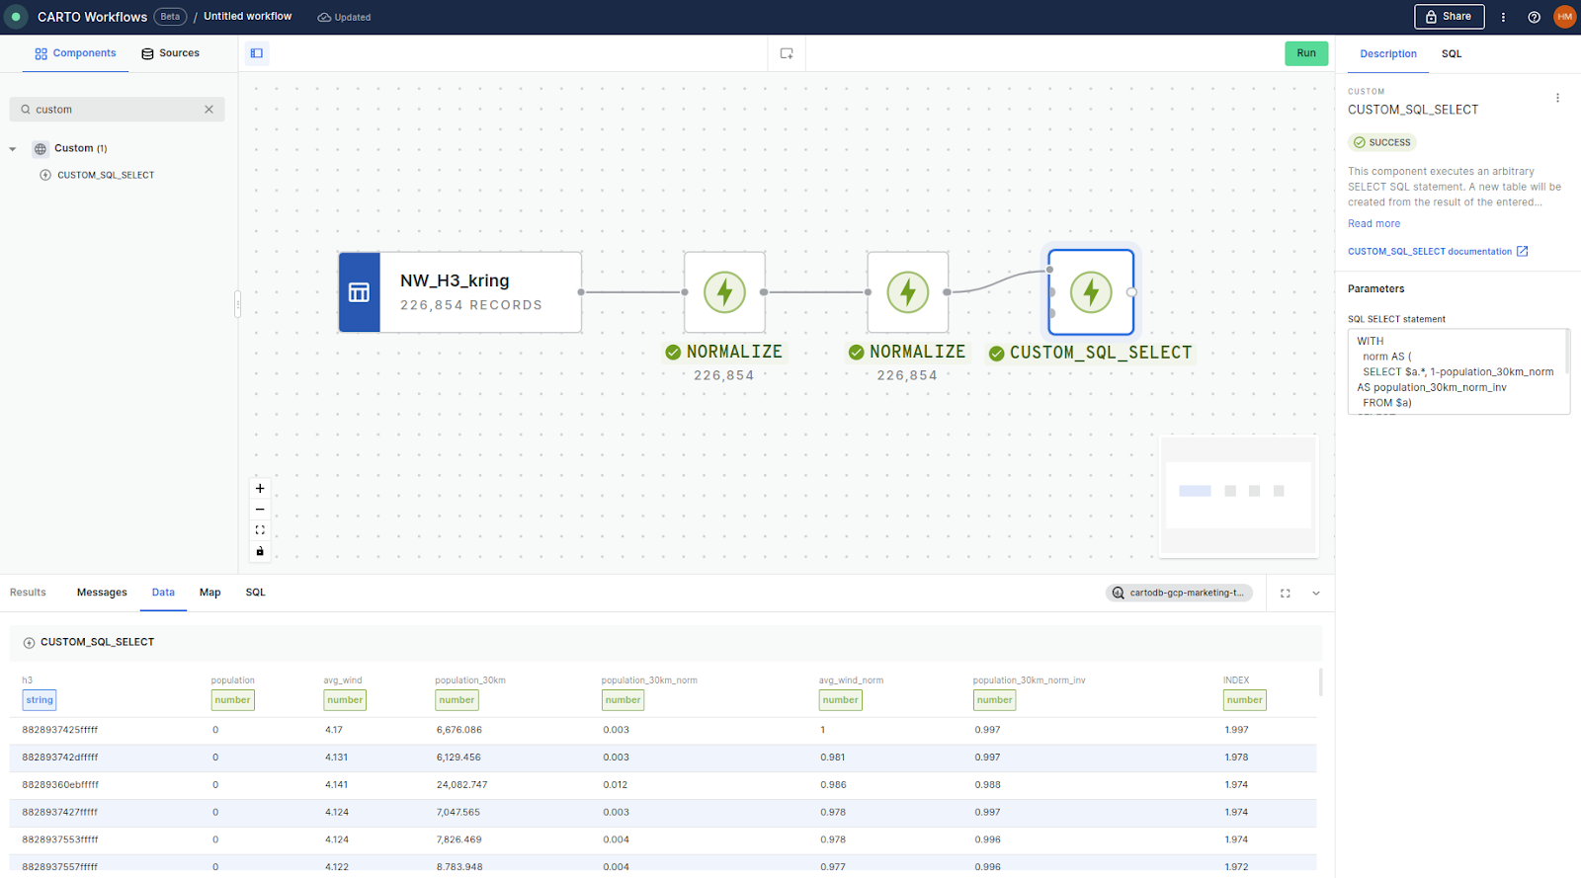Click the SUCCESS status badge
This screenshot has height=878, width=1581.
pyautogui.click(x=1382, y=142)
